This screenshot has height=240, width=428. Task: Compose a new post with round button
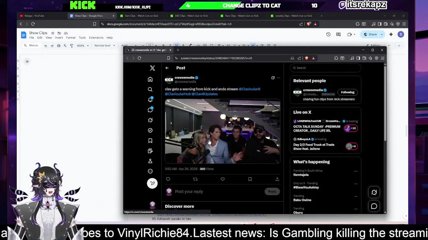click(152, 183)
